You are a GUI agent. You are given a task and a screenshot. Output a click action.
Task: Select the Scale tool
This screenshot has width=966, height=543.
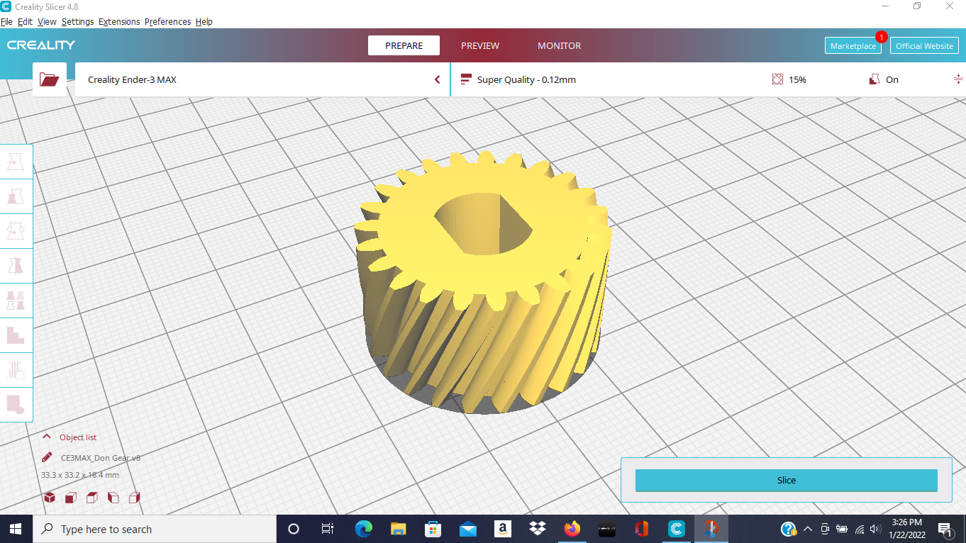pyautogui.click(x=16, y=196)
